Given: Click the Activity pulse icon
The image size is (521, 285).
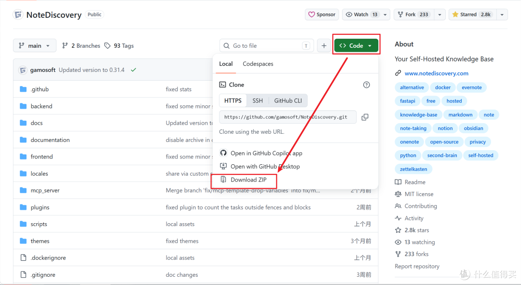Looking at the screenshot, I should [398, 218].
